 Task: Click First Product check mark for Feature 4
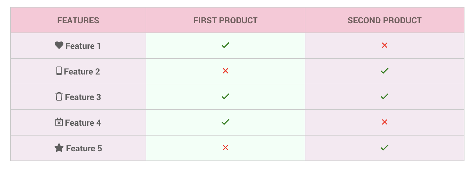click(226, 122)
